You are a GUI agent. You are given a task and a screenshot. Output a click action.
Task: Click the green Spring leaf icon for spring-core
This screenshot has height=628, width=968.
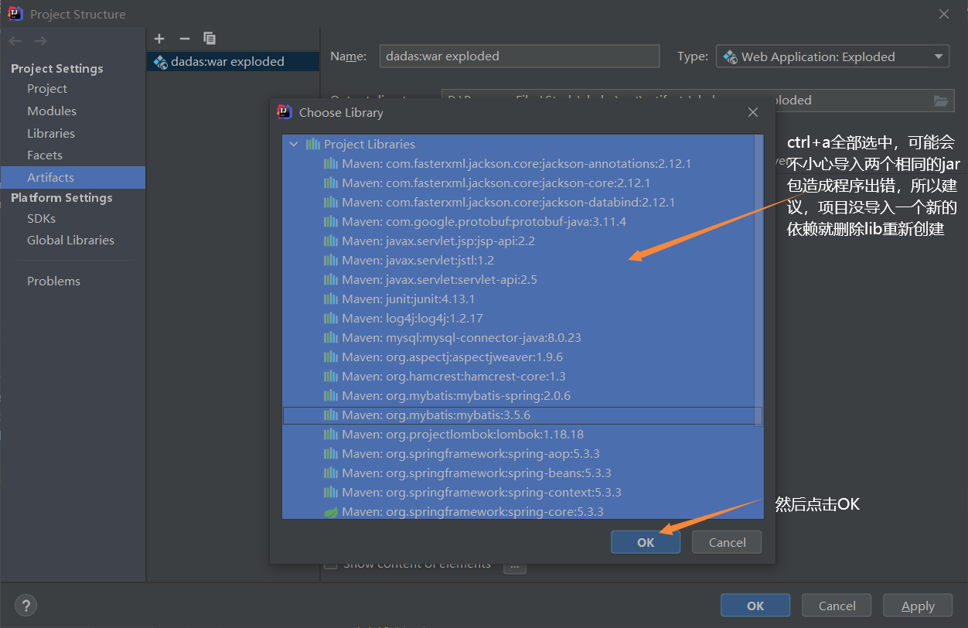330,512
